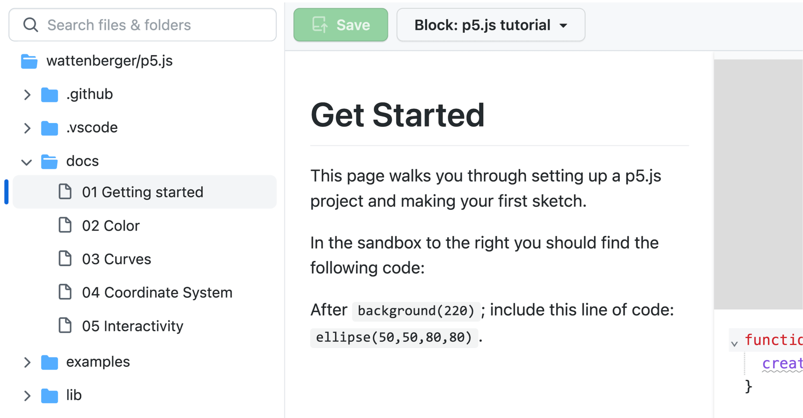This screenshot has height=418, width=803.
Task: Collapse the docs folder chevron
Action: [x=27, y=162]
